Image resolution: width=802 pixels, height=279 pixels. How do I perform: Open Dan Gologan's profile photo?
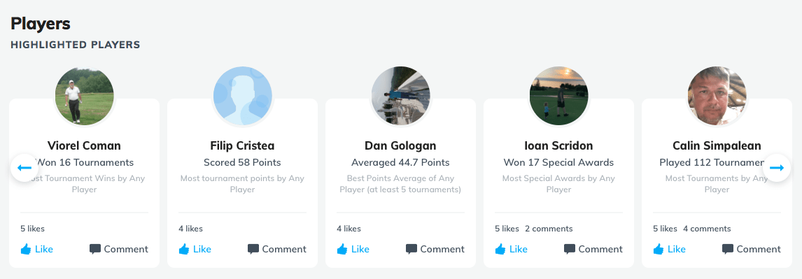pos(400,96)
